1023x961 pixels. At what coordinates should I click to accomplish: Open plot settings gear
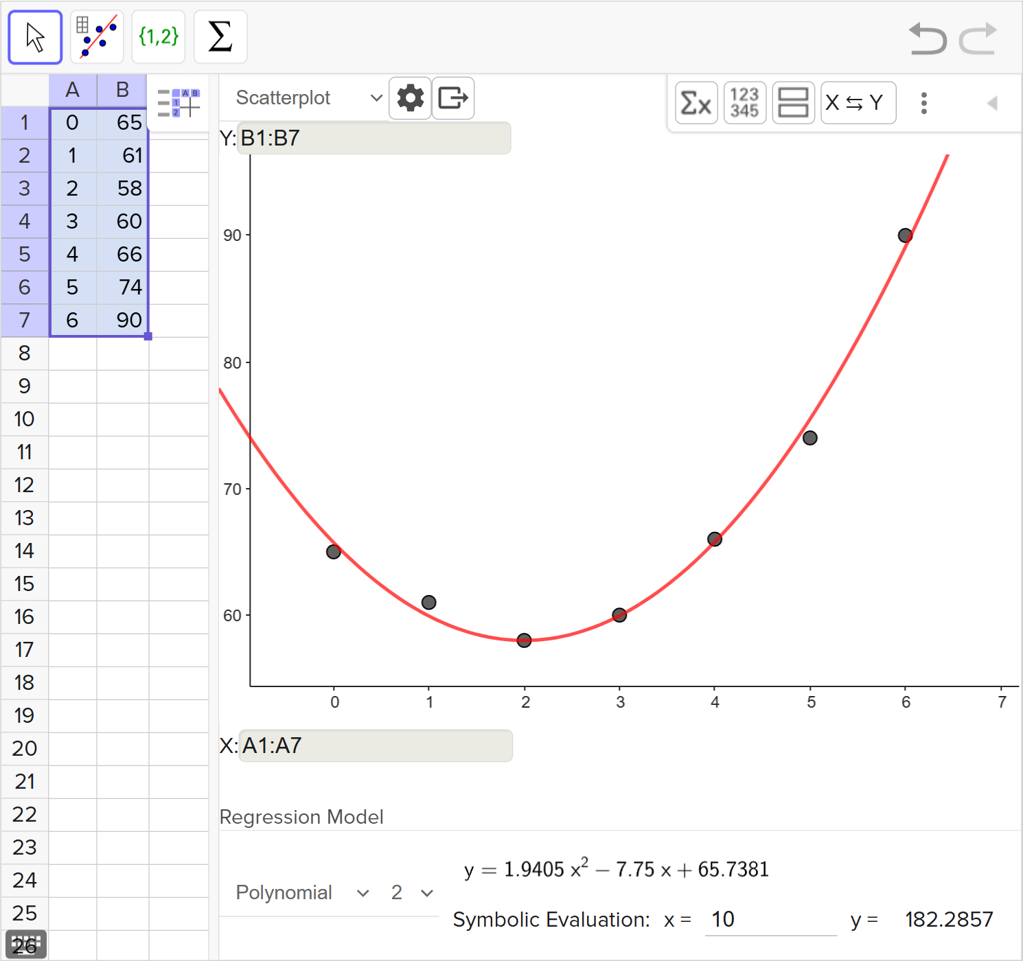411,98
